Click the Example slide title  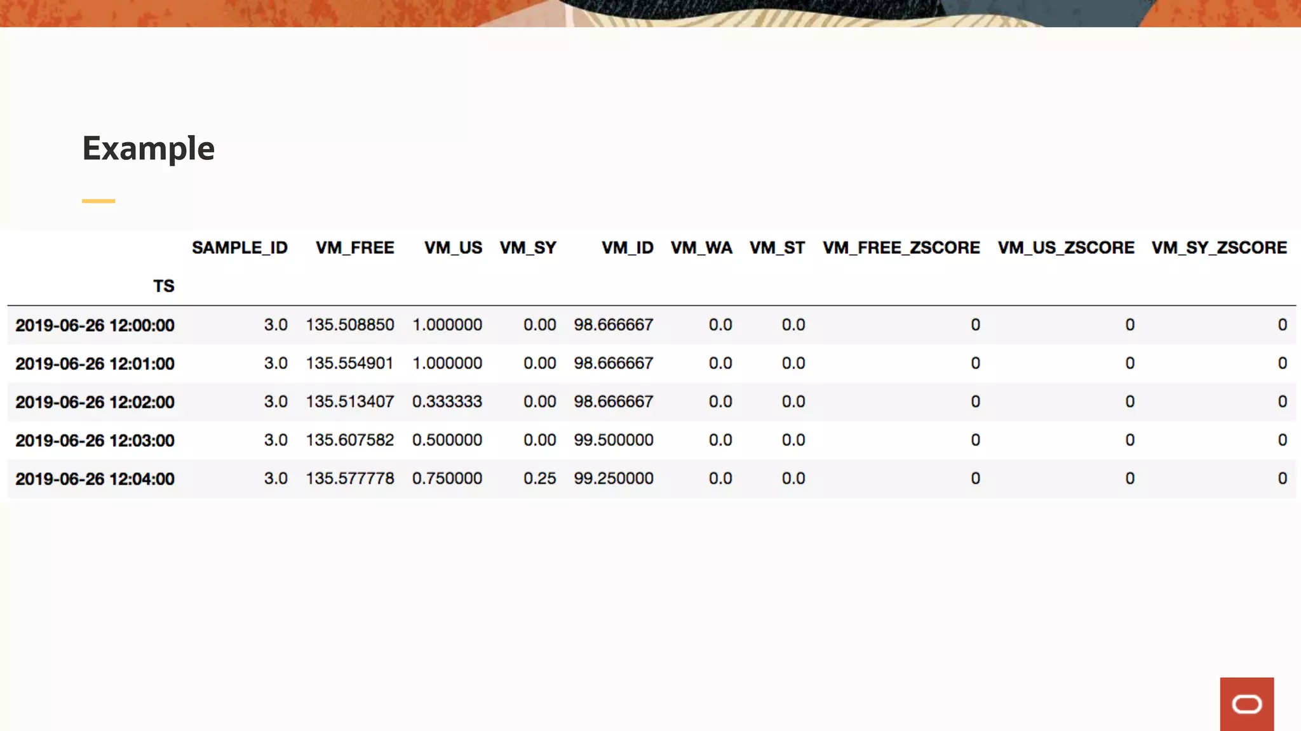[x=149, y=148]
